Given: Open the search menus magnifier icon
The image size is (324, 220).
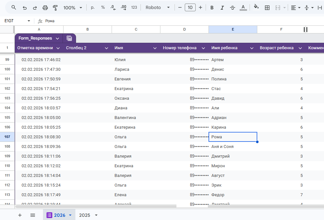Looking at the screenshot, I should coord(14,8).
